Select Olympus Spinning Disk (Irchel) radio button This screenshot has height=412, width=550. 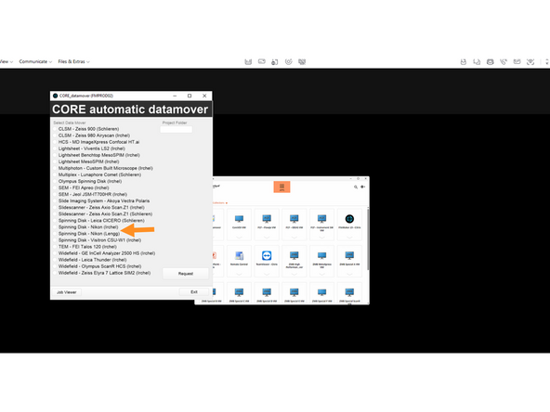click(55, 182)
